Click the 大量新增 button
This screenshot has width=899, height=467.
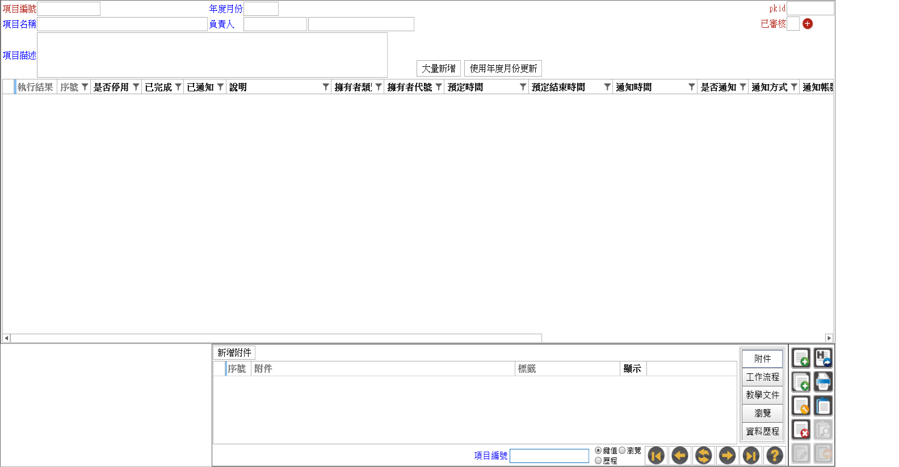click(439, 68)
